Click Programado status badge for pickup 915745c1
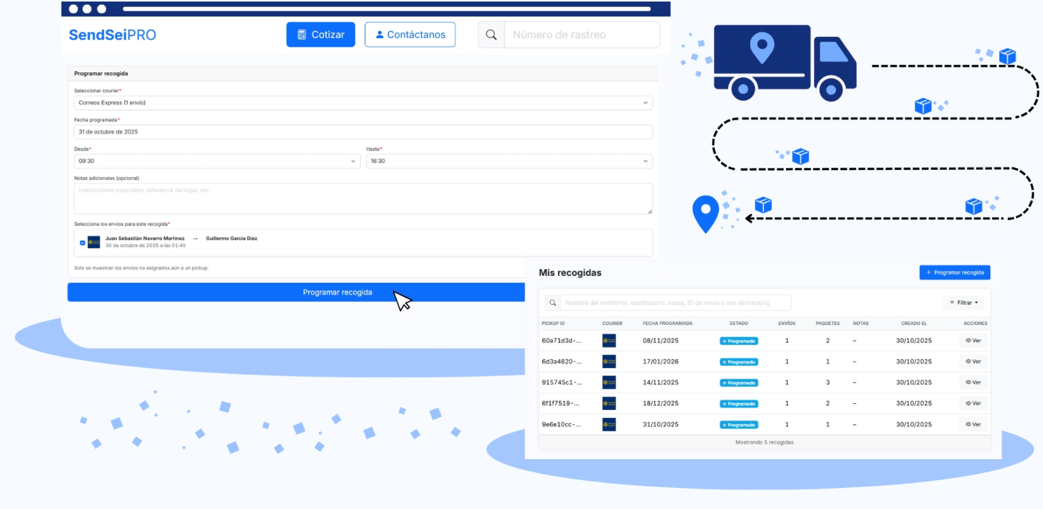This screenshot has width=1043, height=509. (739, 383)
